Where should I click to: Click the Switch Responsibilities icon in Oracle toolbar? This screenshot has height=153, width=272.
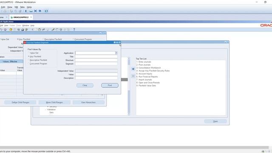tap(19, 29)
